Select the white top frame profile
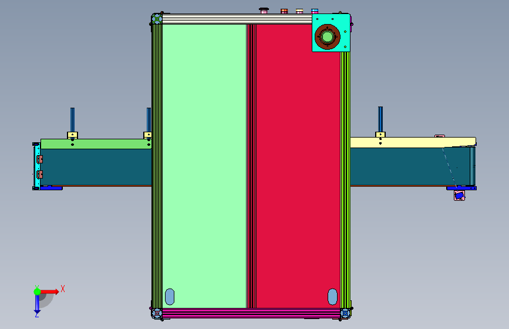This screenshot has height=329, width=509. point(237,19)
